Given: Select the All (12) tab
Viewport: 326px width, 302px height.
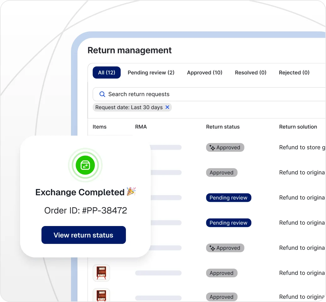Looking at the screenshot, I should [x=107, y=73].
